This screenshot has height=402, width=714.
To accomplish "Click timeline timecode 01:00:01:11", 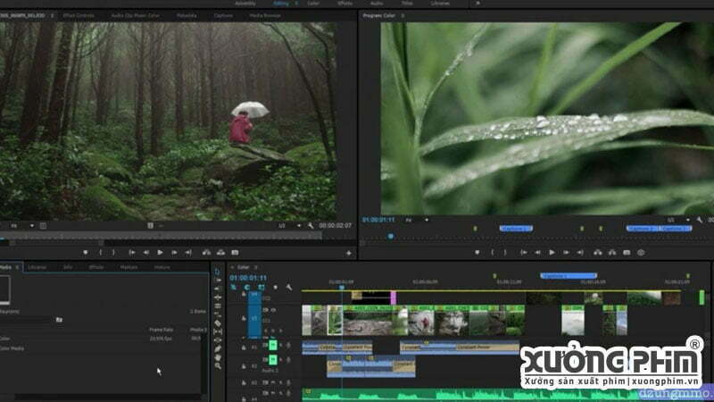I will (248, 278).
